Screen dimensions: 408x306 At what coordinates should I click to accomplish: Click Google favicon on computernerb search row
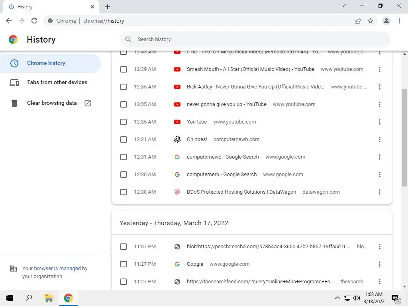(177, 175)
